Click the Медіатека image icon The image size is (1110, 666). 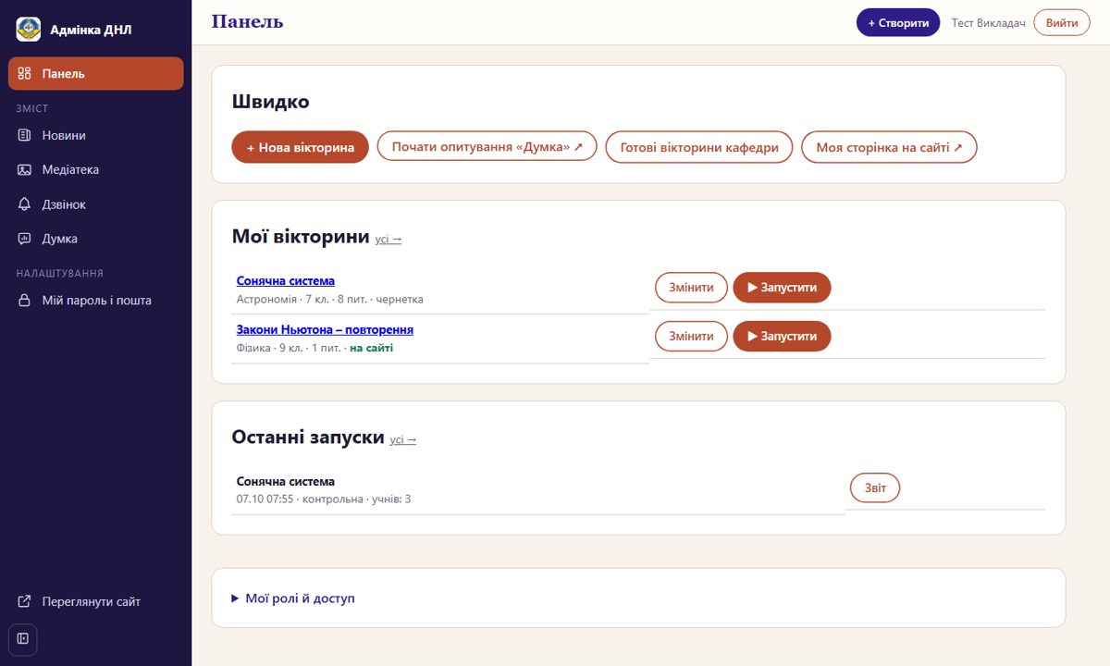click(25, 170)
